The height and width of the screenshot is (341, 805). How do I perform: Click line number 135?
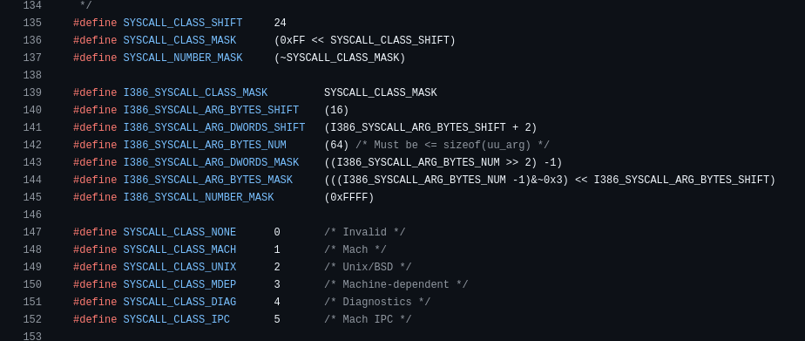[x=32, y=23]
